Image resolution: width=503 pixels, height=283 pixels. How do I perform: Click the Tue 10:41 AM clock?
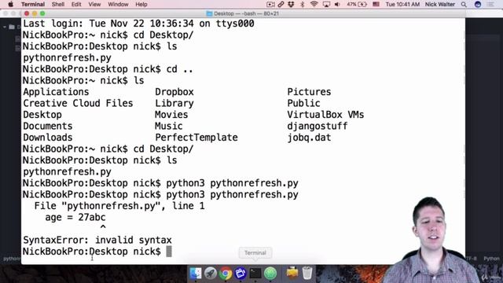402,4
